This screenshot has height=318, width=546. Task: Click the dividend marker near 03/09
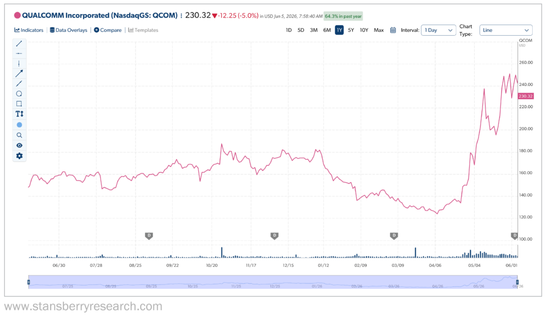[x=394, y=236]
